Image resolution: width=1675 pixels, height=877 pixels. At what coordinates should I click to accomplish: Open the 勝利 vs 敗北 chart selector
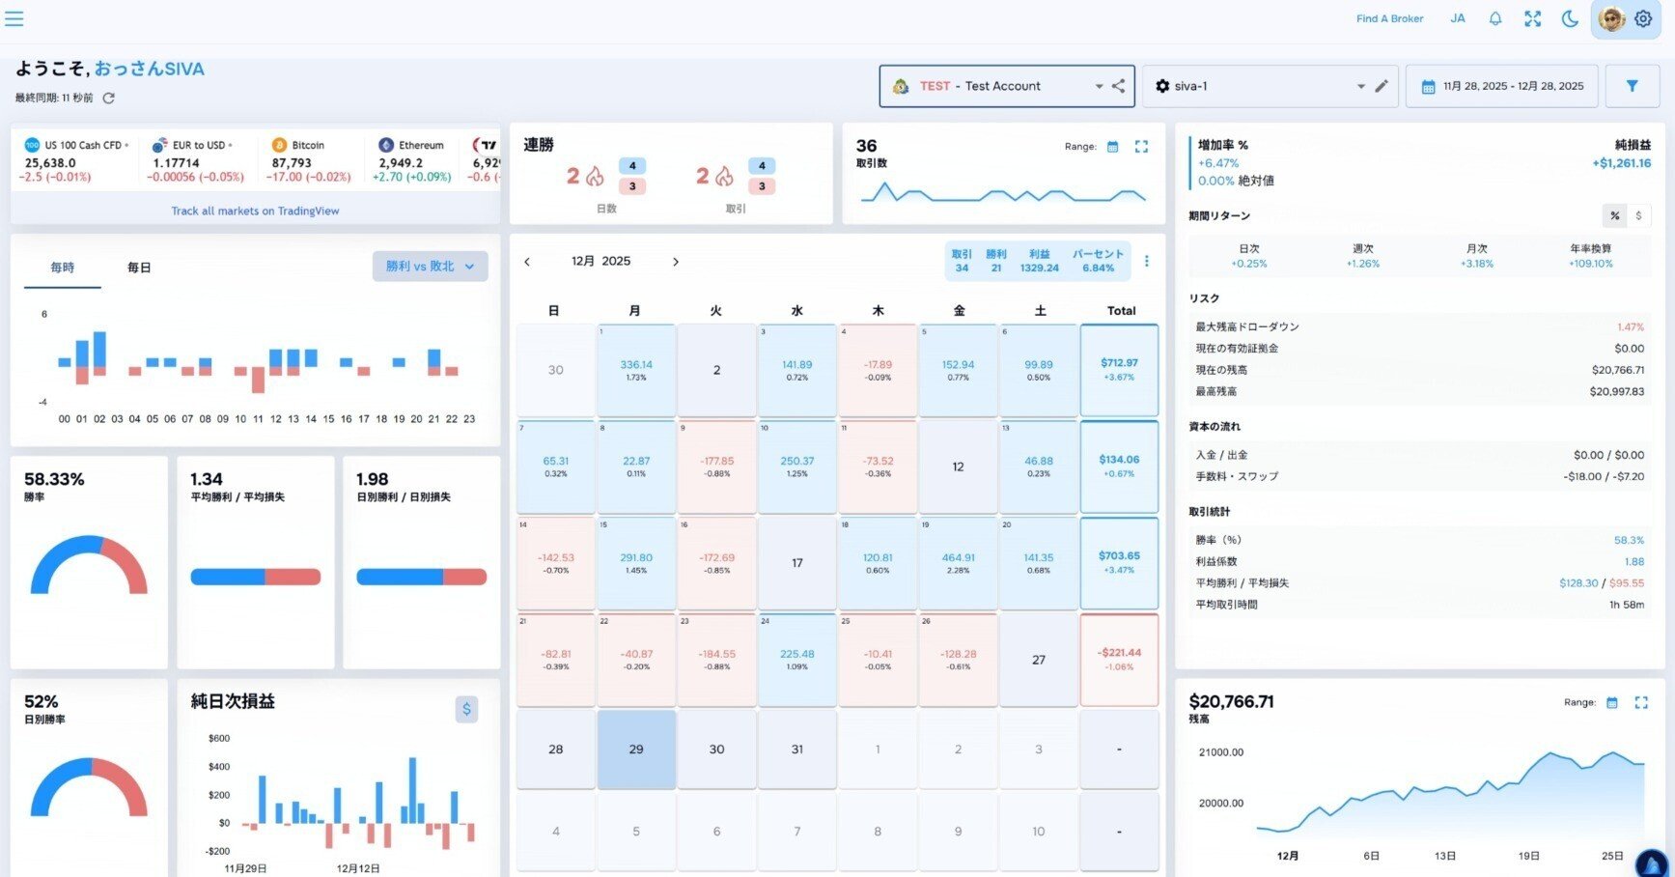(x=430, y=266)
